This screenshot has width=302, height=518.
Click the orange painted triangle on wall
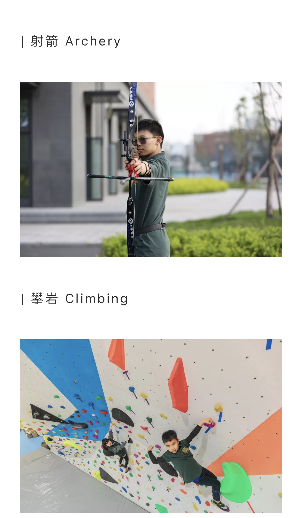pyautogui.click(x=250, y=447)
